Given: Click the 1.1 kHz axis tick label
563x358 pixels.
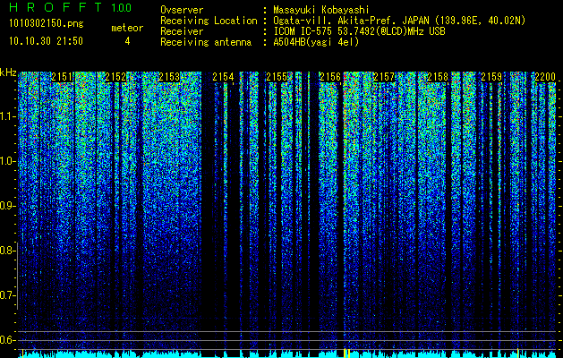Looking at the screenshot, I should click(8, 116).
